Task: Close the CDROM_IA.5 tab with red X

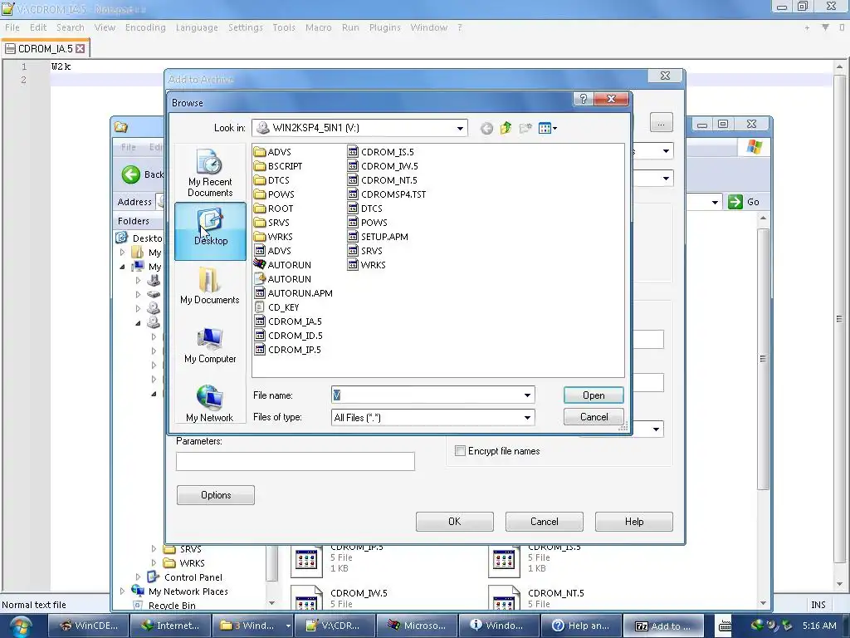Action: pyautogui.click(x=81, y=49)
